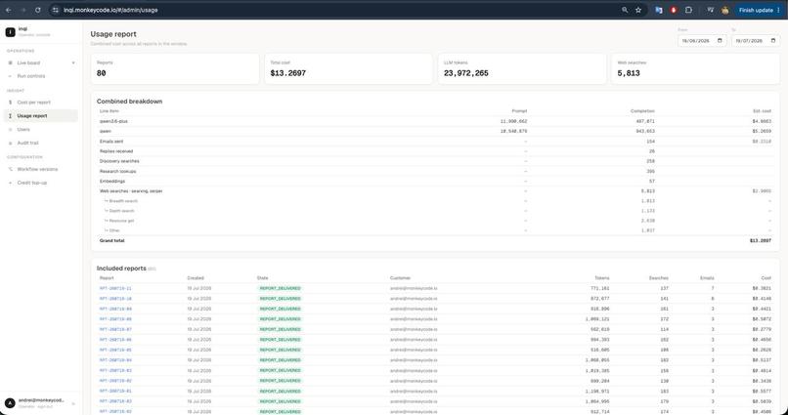The height and width of the screenshot is (415, 788).
Task: Select the Usage report sidebar item
Action: 41,116
